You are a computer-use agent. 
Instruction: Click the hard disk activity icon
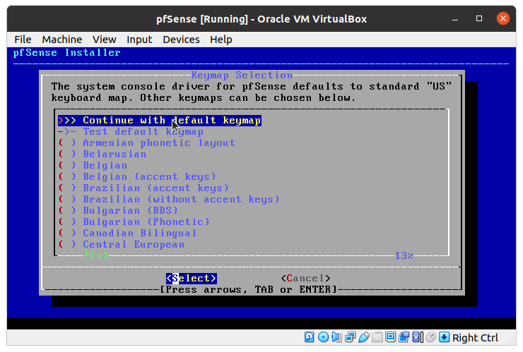(x=310, y=337)
